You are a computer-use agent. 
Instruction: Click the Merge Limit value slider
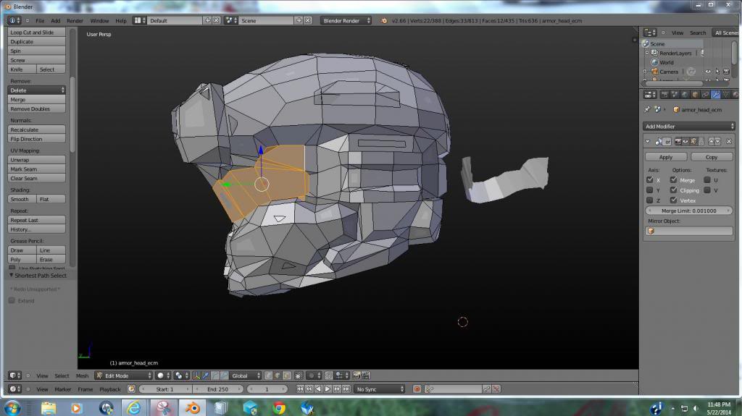point(689,211)
